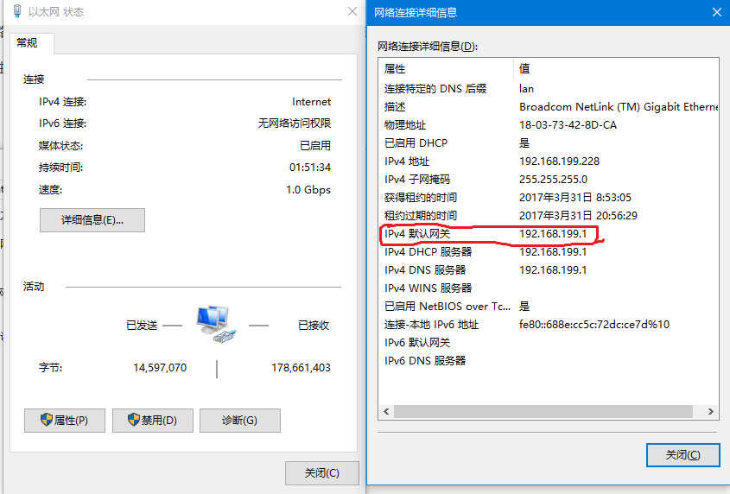Select the IPv4 默认网关 row label
This screenshot has height=494, width=730.
[x=417, y=234]
